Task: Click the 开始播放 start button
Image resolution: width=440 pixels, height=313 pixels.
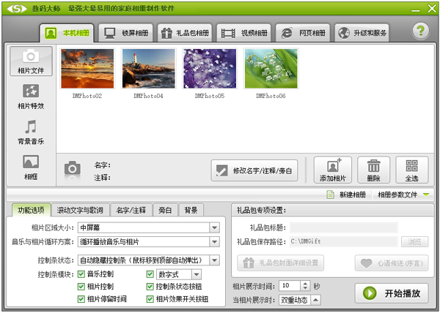Action: (392, 293)
